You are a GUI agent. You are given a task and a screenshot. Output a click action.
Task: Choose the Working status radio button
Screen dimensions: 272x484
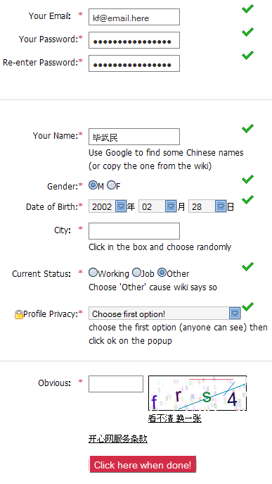(x=93, y=273)
